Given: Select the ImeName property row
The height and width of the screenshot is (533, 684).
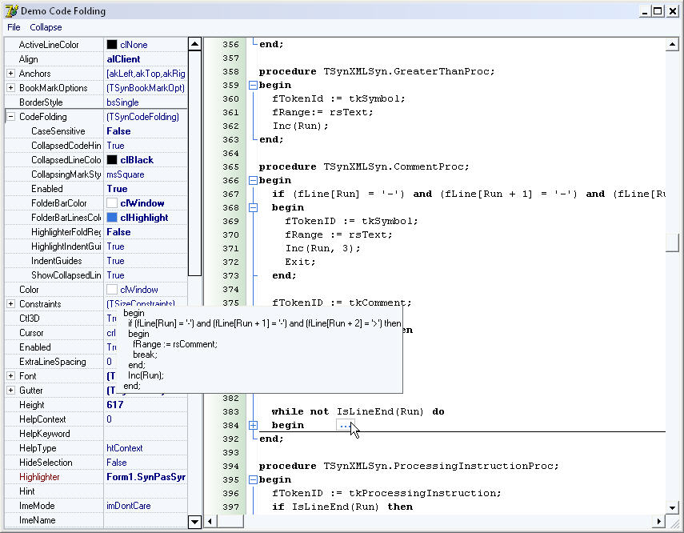Looking at the screenshot, I should (96, 520).
